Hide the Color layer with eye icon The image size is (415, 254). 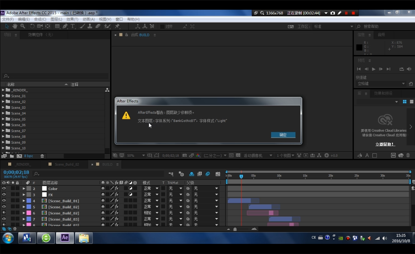(x=4, y=189)
